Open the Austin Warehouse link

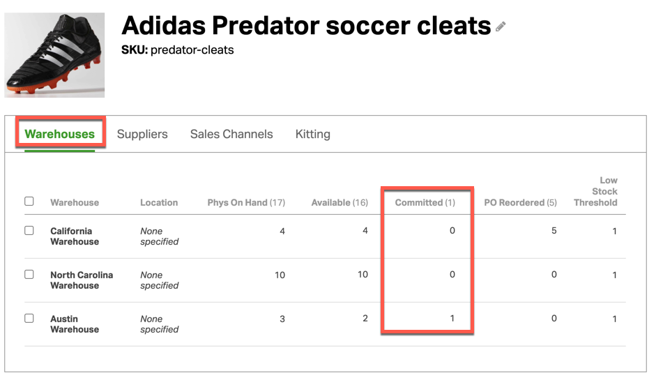click(75, 324)
